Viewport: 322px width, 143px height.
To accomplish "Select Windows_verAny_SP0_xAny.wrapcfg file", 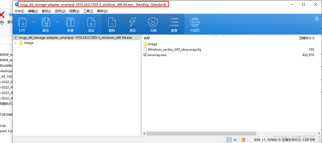I will [172, 49].
